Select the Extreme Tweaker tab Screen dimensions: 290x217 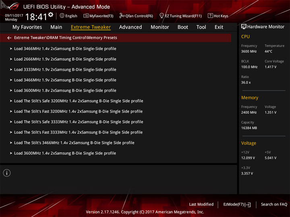pos(91,27)
